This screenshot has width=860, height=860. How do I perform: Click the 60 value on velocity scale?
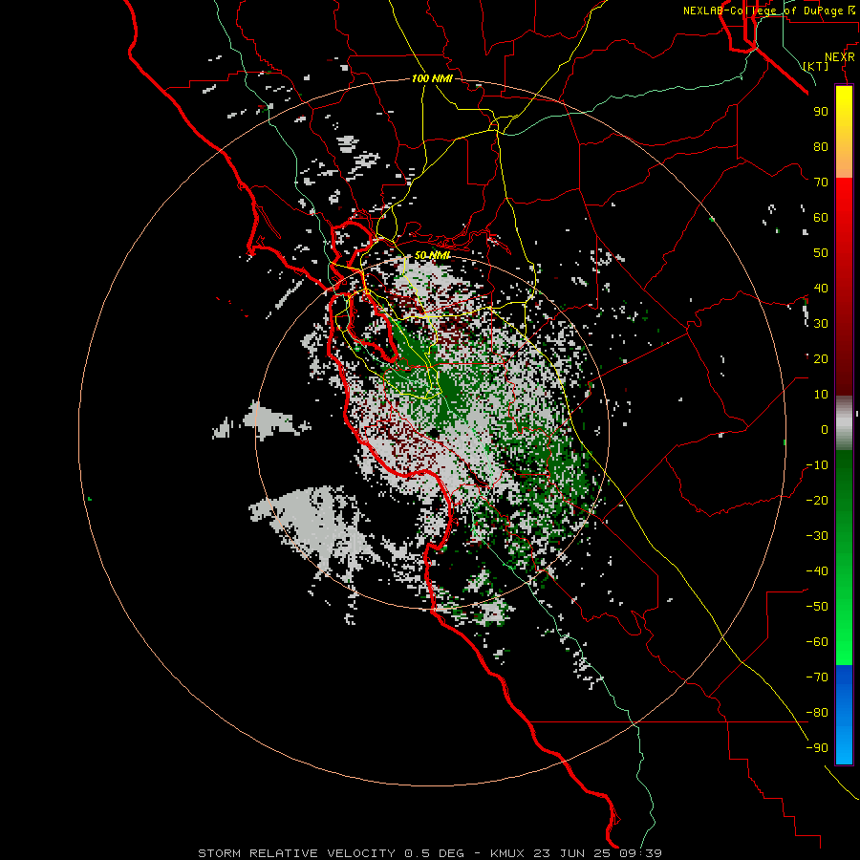tap(821, 217)
